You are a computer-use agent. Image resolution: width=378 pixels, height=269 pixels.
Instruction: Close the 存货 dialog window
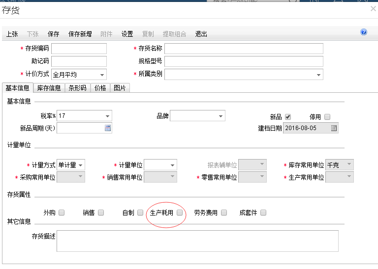(x=373, y=9)
